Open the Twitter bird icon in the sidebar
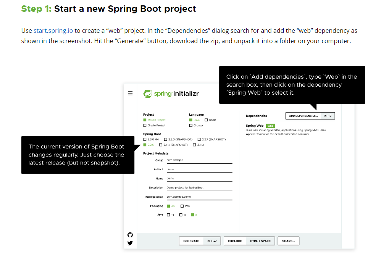The width and height of the screenshot is (389, 258). 130,243
